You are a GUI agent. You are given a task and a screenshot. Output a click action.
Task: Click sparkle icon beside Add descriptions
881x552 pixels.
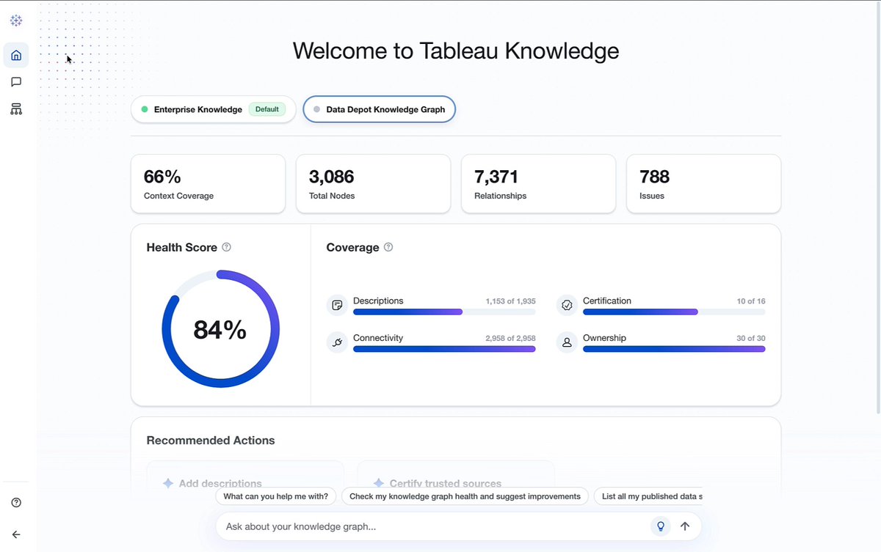coord(168,484)
